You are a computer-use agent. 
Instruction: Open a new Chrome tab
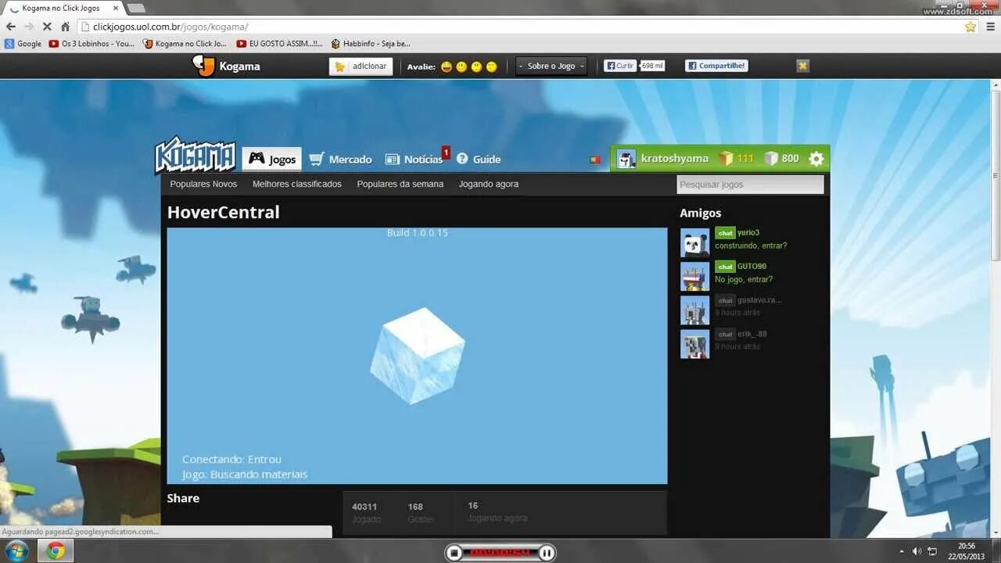click(x=136, y=8)
